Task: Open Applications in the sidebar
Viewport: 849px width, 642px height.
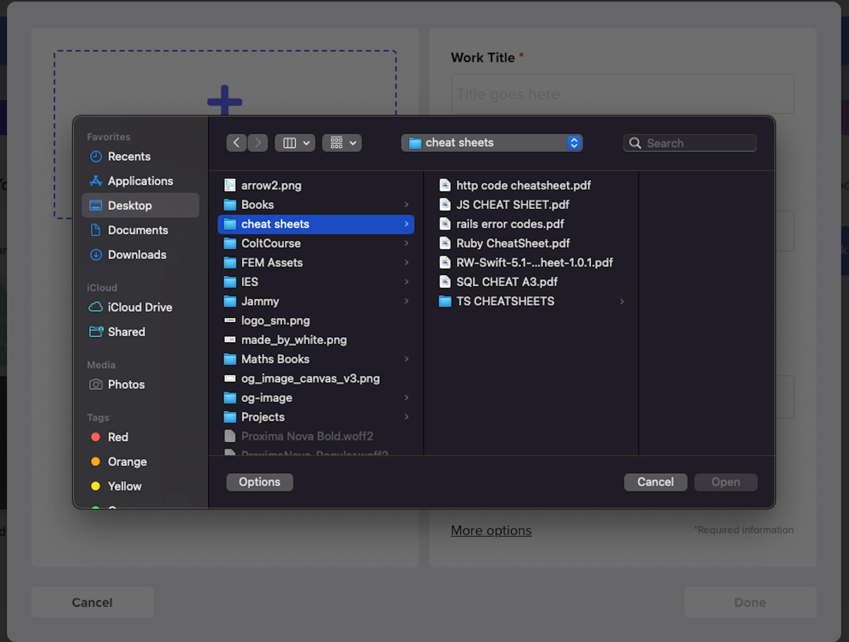Action: click(140, 181)
